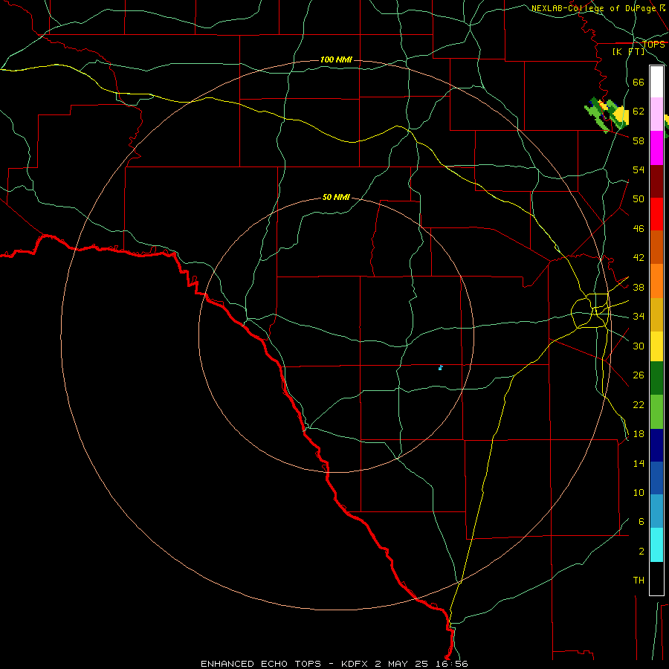Click the legend value "54"
The width and height of the screenshot is (669, 669).
click(639, 169)
